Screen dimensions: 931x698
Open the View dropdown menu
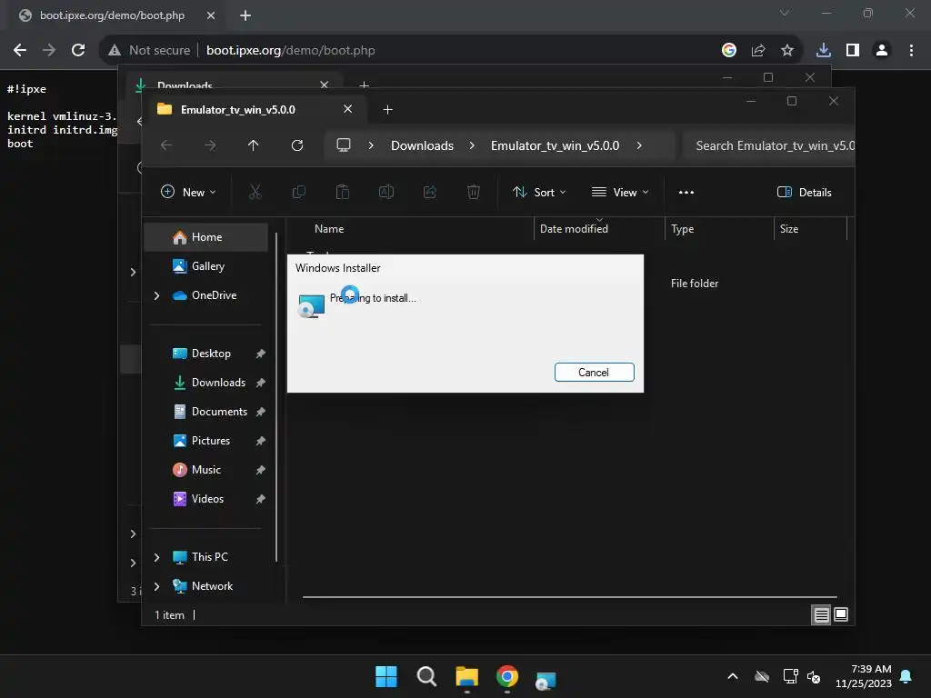tap(619, 192)
